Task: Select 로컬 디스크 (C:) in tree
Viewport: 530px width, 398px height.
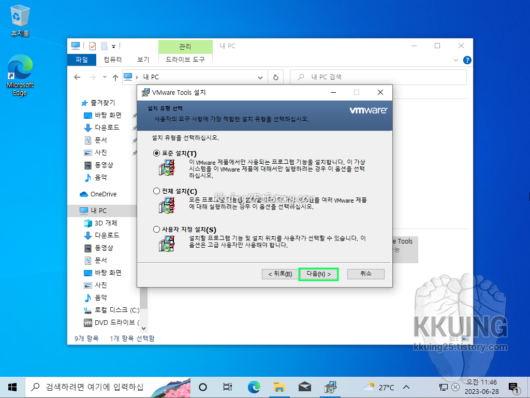Action: (111, 310)
